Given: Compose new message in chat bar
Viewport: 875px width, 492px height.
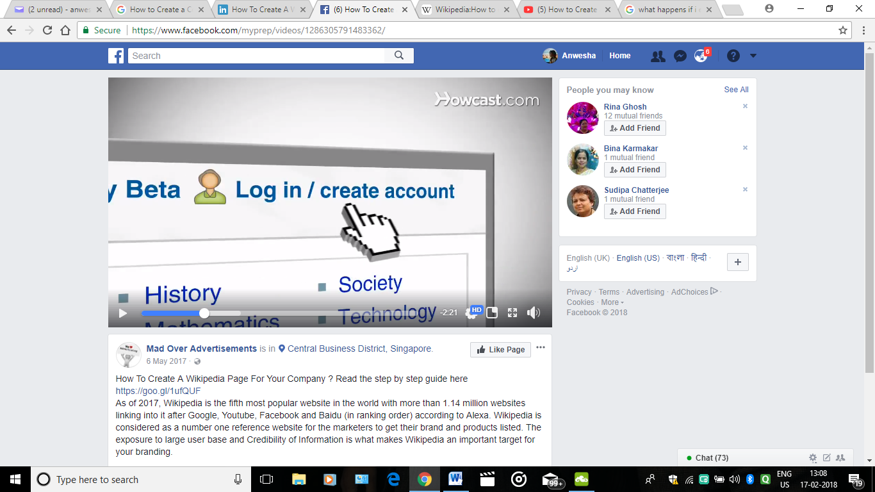Looking at the screenshot, I should click(x=827, y=458).
